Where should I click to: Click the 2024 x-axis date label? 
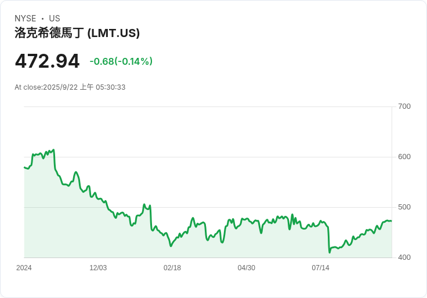coord(24,268)
